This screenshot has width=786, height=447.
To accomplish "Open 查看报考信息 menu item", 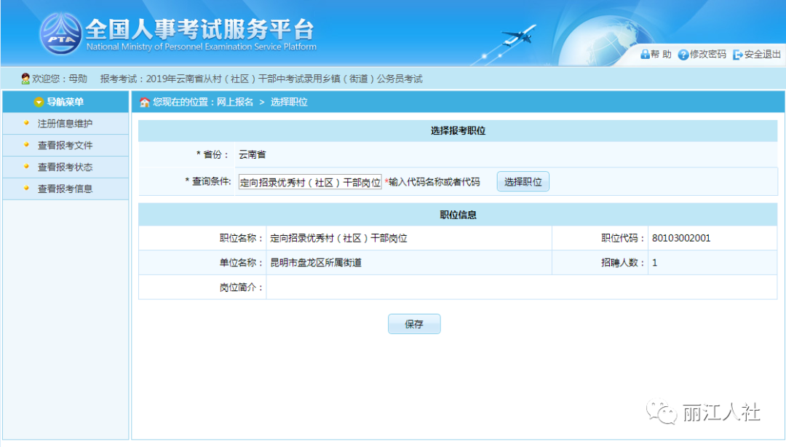I will (x=65, y=189).
